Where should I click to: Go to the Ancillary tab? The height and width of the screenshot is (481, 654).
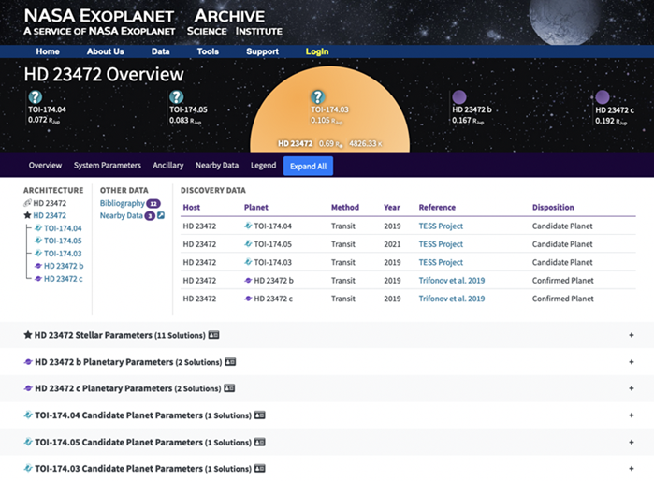point(168,166)
